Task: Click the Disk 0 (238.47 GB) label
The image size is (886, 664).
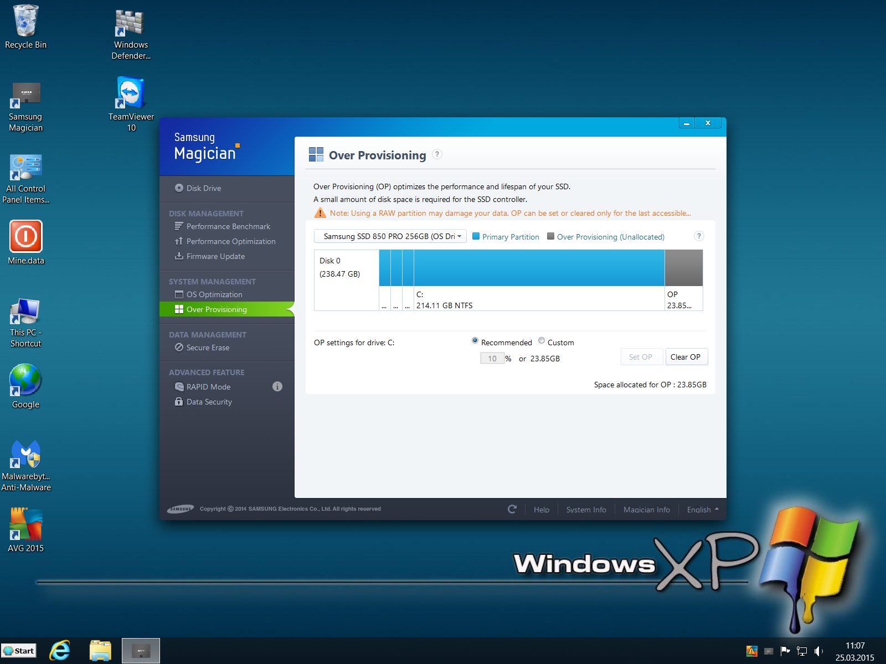Action: (x=339, y=267)
